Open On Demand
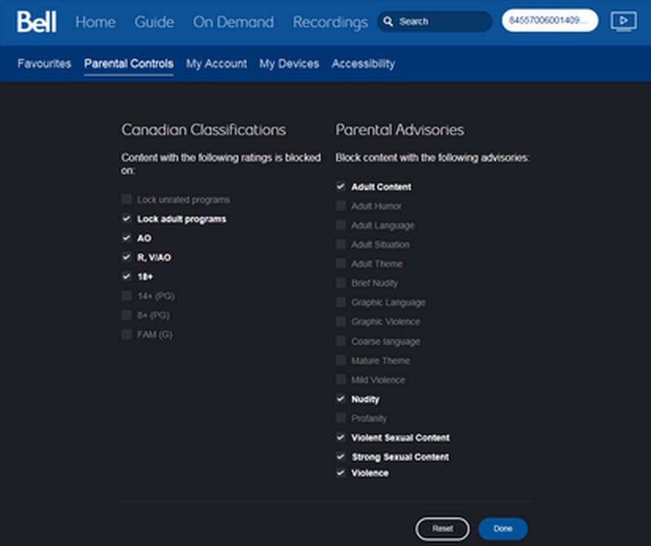 pos(233,22)
